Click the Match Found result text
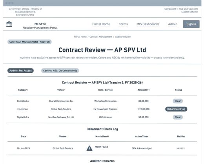This screenshot has width=204, height=164. tap(101, 147)
